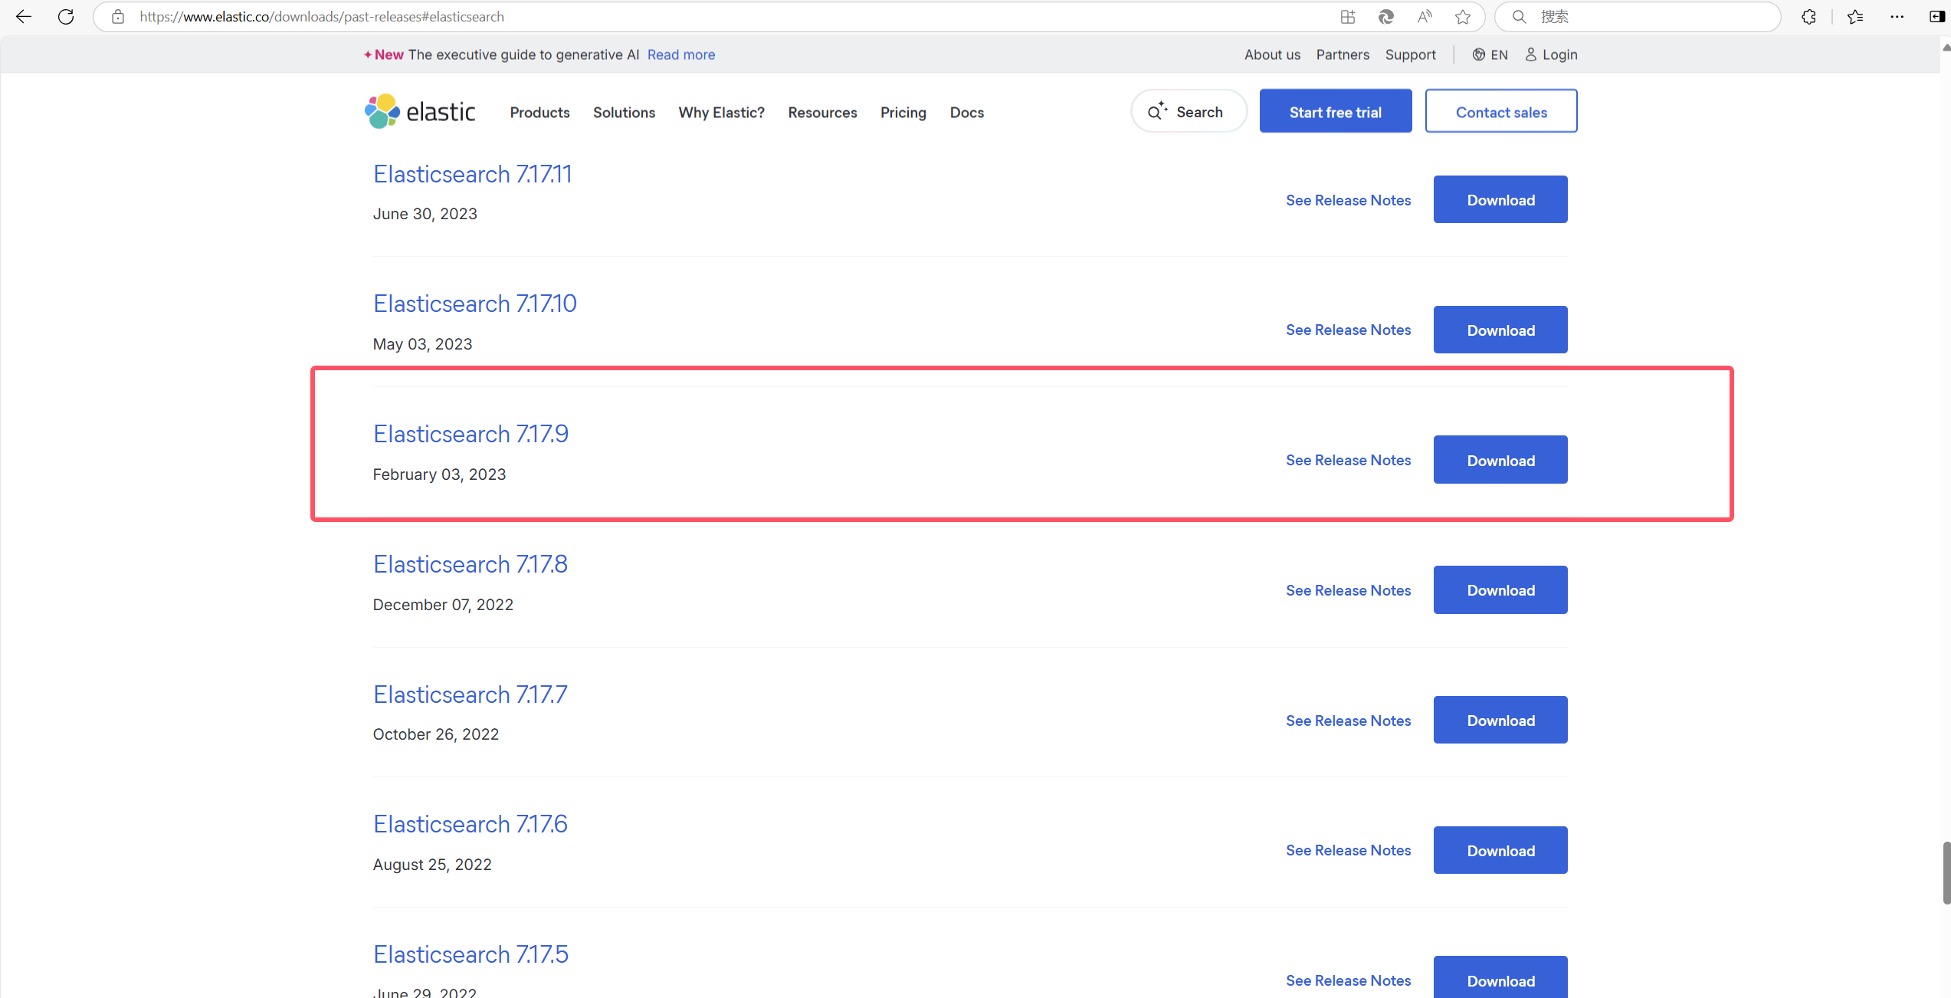Click the Read aloud icon in address bar
The image size is (1951, 998).
click(1425, 16)
